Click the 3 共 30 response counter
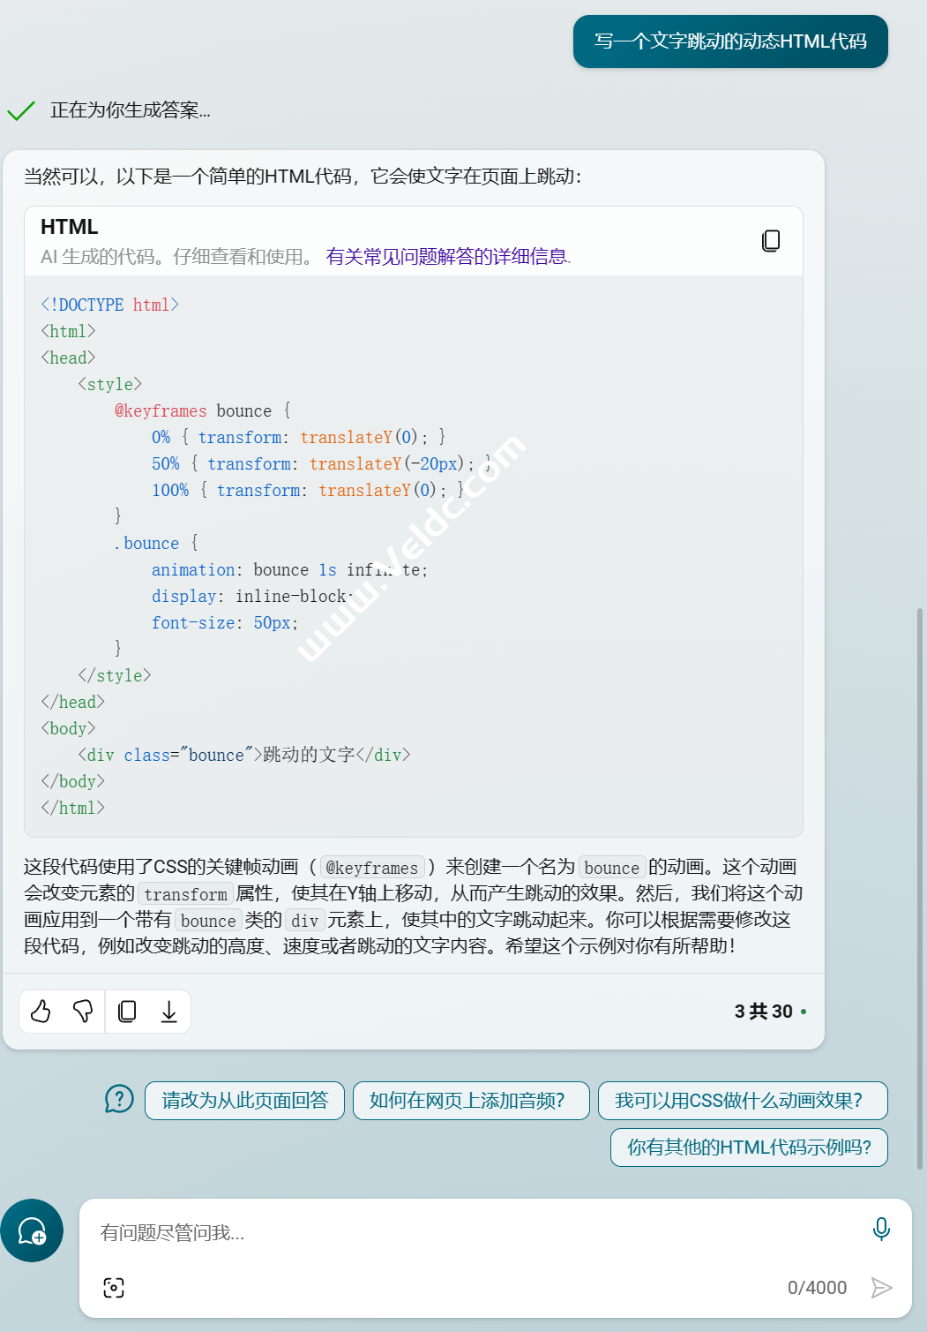Viewport: 927px width, 1332px height. click(764, 1012)
